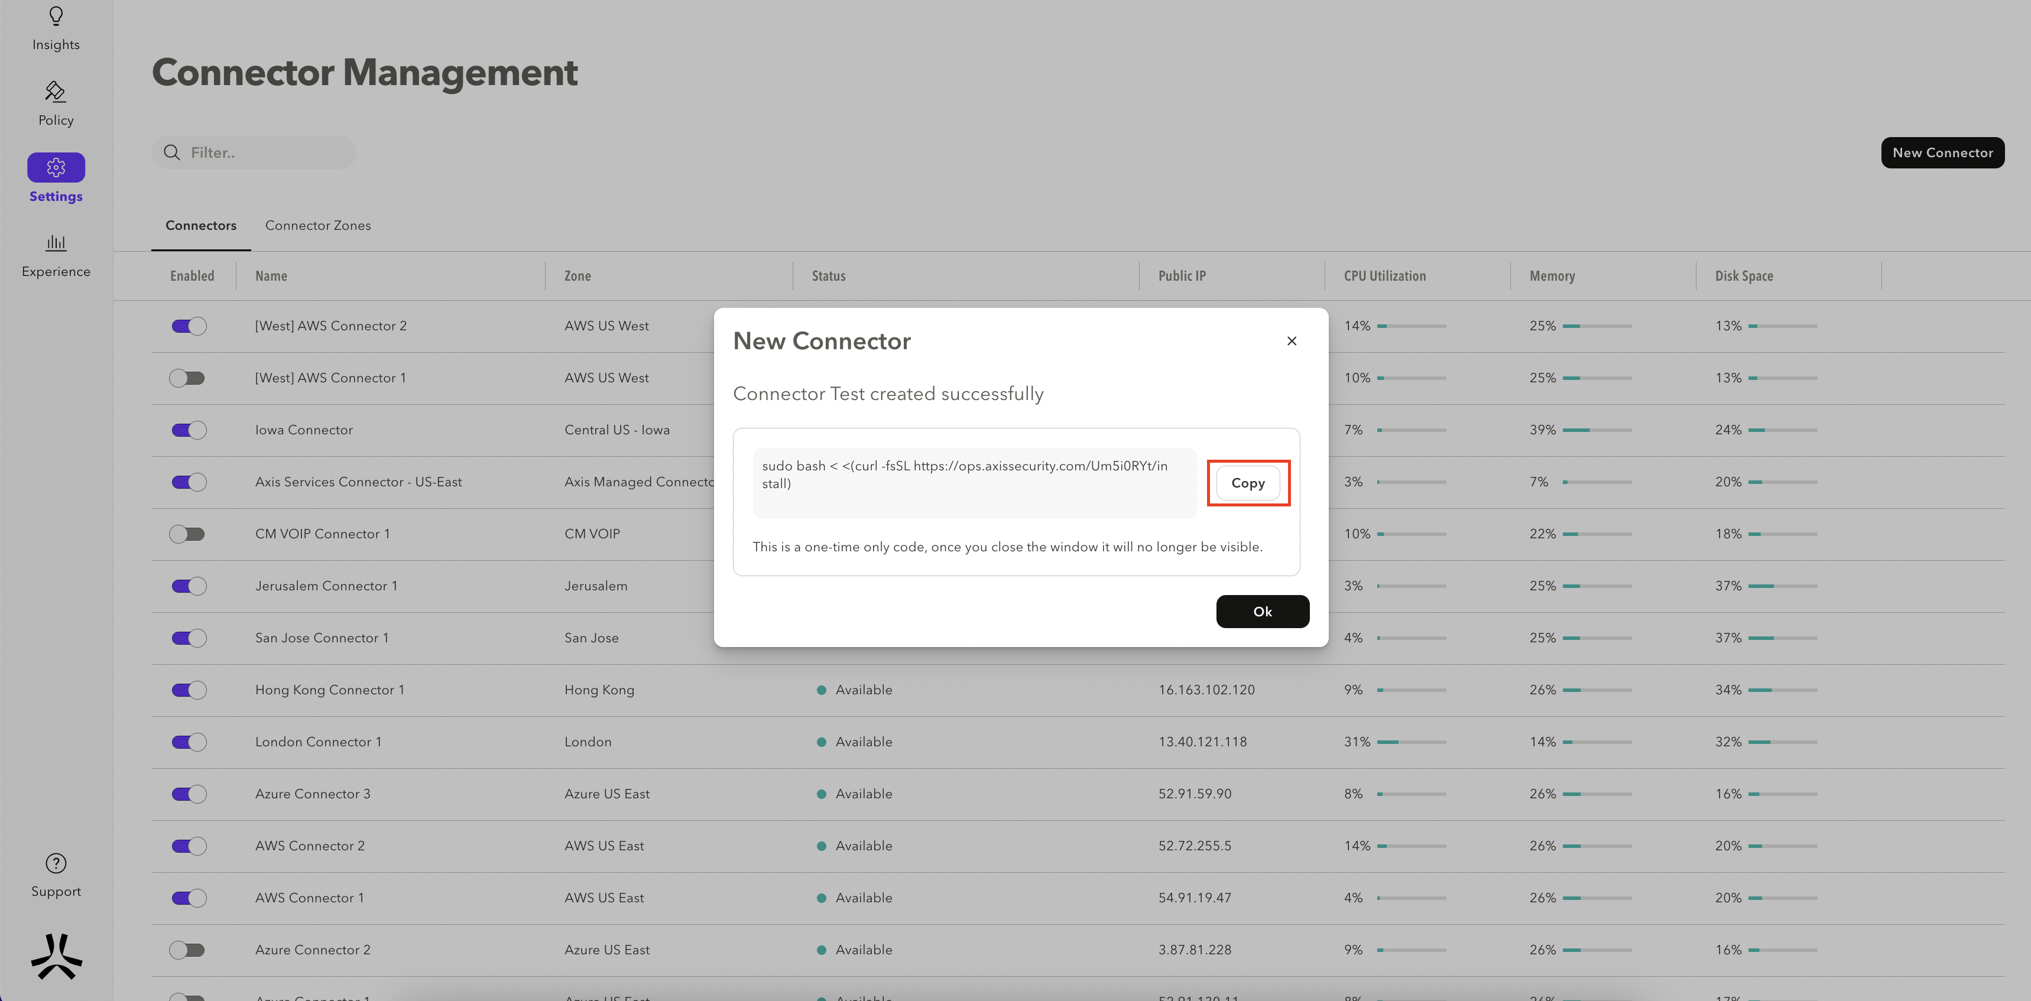
Task: Close the New Connector dialog with X
Action: (x=1292, y=340)
